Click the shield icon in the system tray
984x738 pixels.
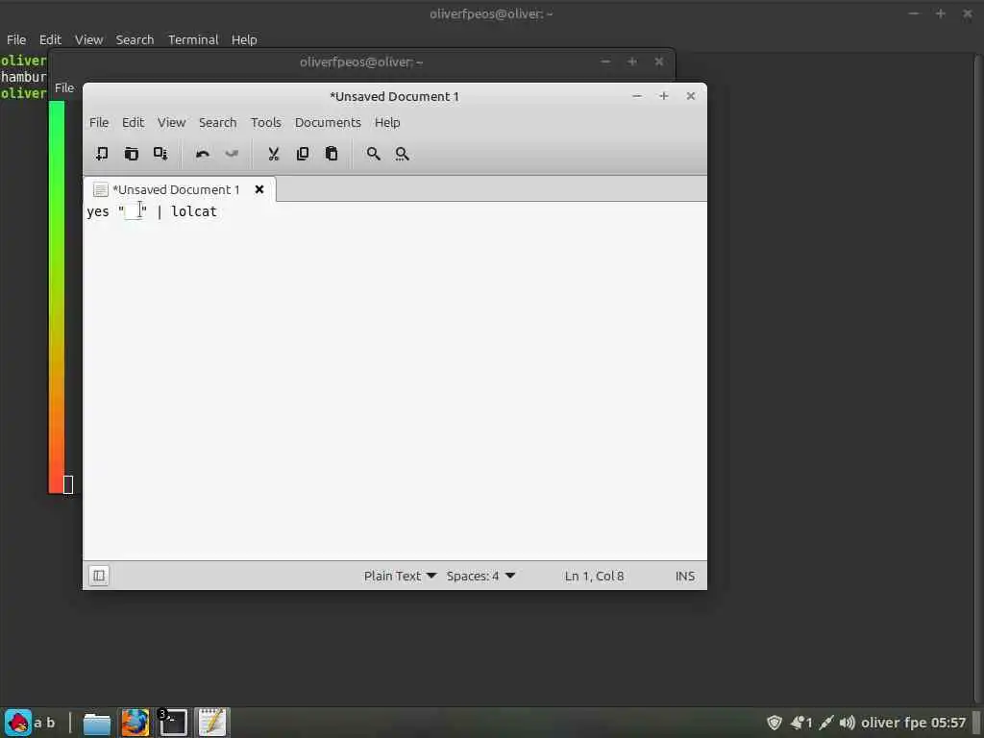[775, 723]
